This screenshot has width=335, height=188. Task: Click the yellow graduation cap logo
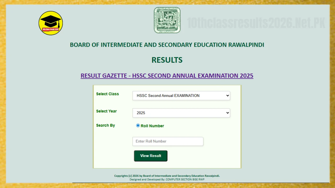(x=51, y=23)
